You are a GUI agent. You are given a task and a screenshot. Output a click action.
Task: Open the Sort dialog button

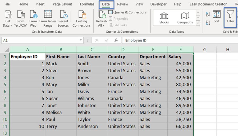click(217, 17)
